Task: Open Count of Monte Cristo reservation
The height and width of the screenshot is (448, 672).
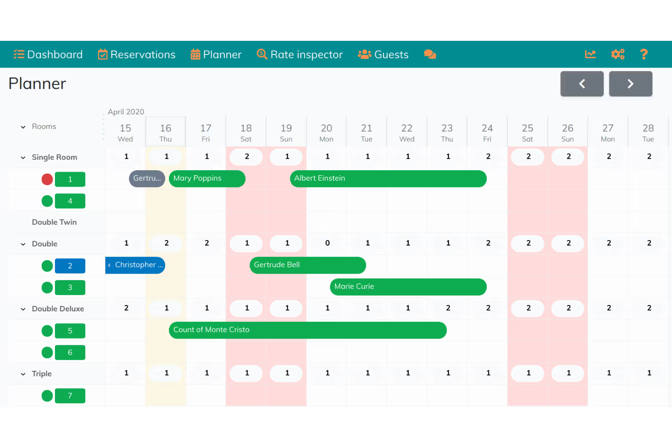Action: [308, 330]
